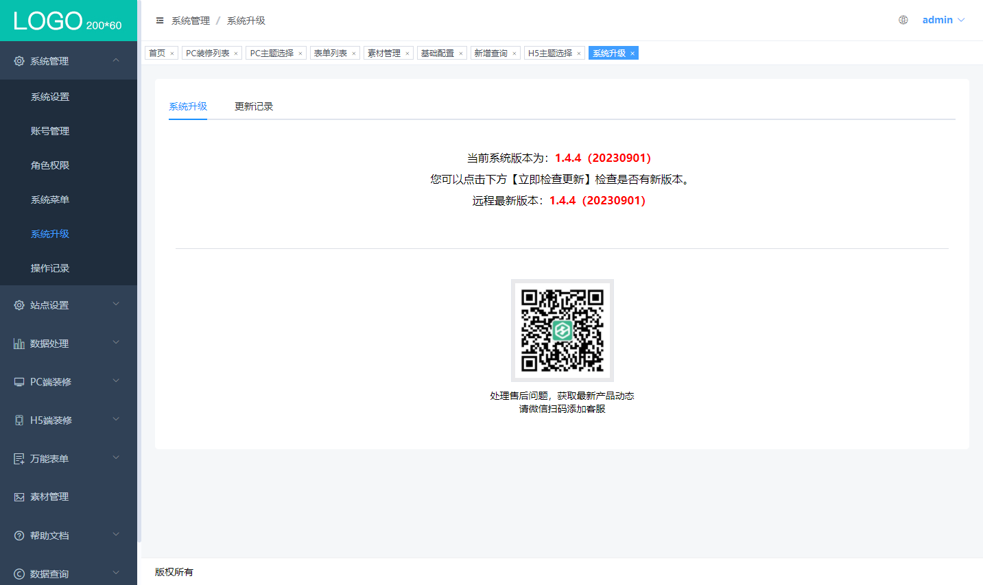Click the 系统管理 gear icon in sidebar
The width and height of the screenshot is (983, 585).
[x=19, y=61]
